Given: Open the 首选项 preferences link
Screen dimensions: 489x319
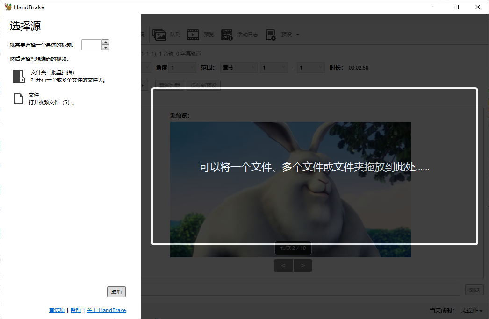Looking at the screenshot, I should (x=57, y=310).
